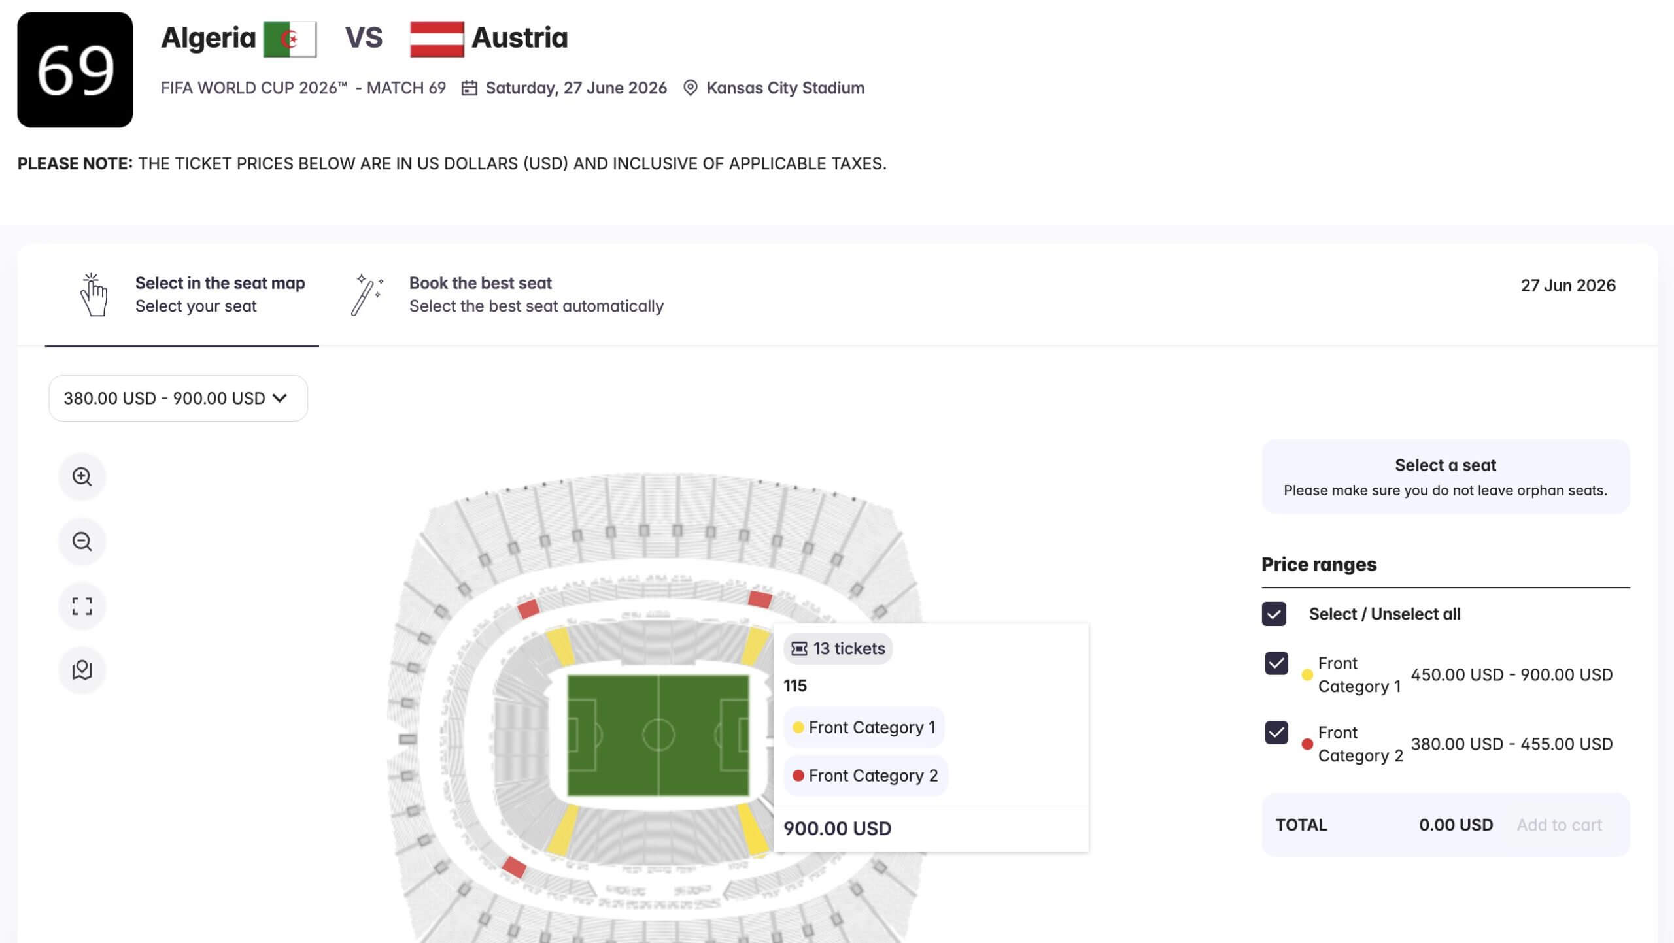Click the calendar icon next to match date
This screenshot has height=943, width=1674.
coord(468,88)
